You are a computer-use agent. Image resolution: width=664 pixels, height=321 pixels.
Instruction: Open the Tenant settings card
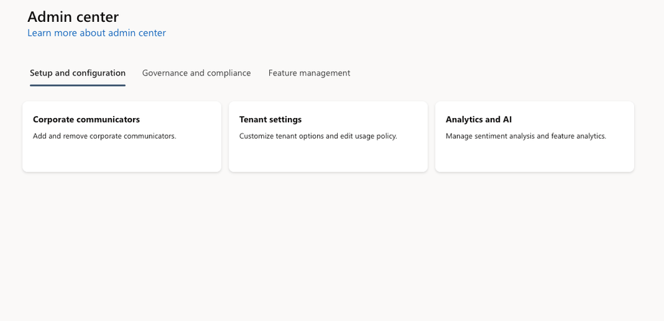pyautogui.click(x=328, y=137)
